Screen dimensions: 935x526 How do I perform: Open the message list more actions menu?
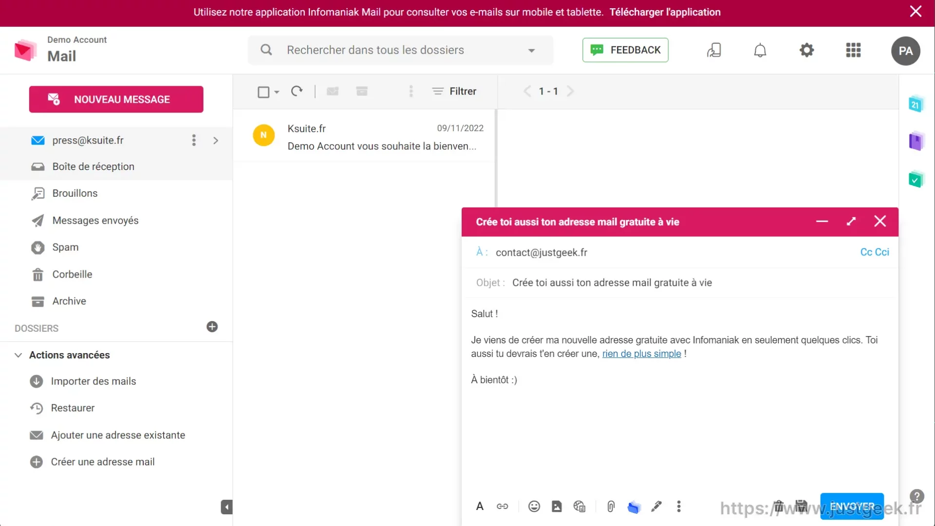click(411, 91)
